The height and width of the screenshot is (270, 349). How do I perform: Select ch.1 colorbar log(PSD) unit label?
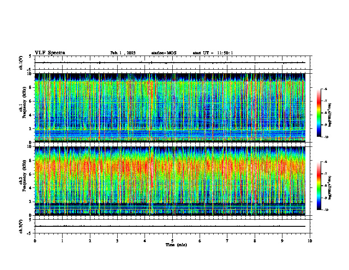click(330, 115)
